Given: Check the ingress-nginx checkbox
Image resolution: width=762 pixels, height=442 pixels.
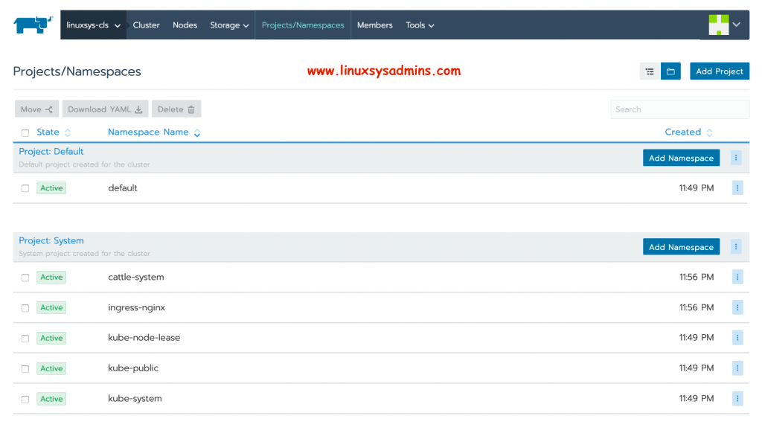Looking at the screenshot, I should coord(25,308).
